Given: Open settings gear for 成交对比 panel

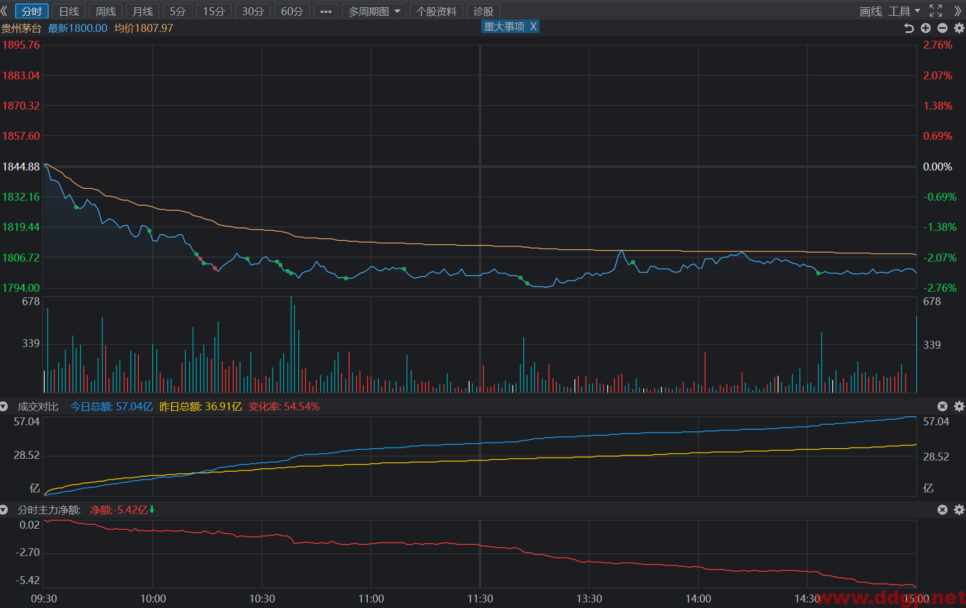Looking at the screenshot, I should pyautogui.click(x=959, y=406).
